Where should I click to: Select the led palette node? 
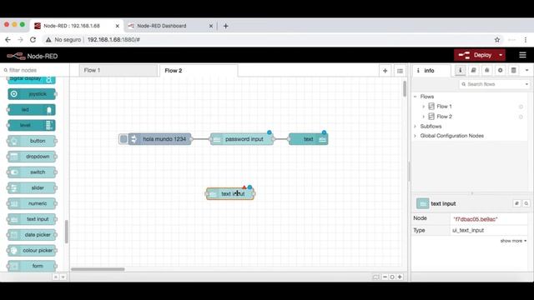click(32, 109)
